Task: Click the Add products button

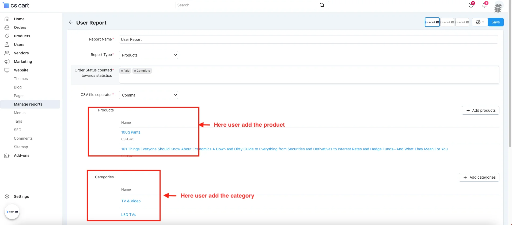Action: (480, 110)
